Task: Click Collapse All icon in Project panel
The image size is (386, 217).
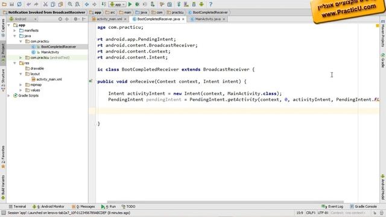Action: click(x=67, y=19)
